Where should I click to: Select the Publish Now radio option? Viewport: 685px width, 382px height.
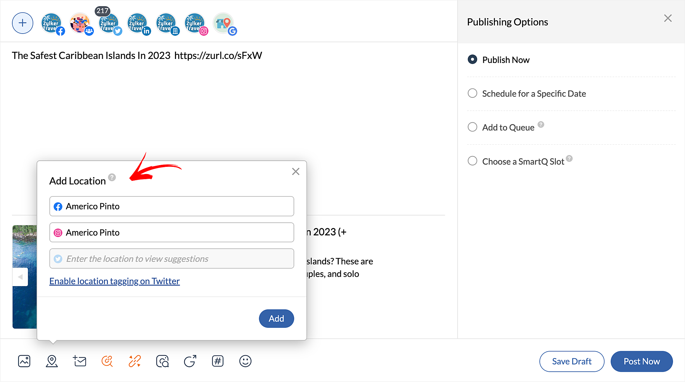coord(472,60)
